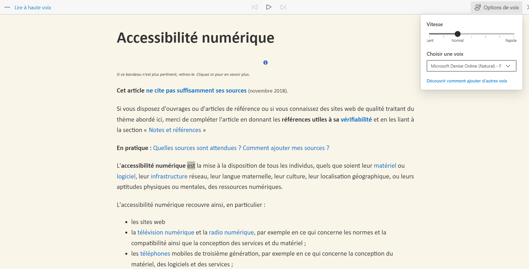
Task: Click the télévision numérique link
Action: click(166, 232)
